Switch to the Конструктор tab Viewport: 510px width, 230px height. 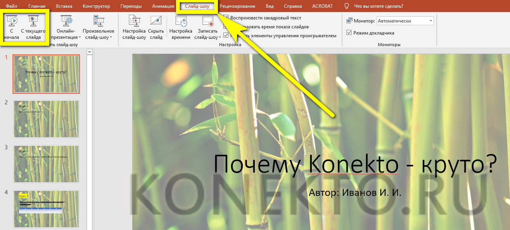pyautogui.click(x=96, y=6)
